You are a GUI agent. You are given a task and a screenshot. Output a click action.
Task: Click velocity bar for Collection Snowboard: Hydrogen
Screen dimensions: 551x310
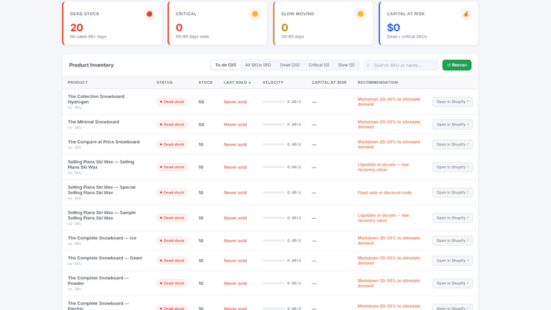[274, 102]
